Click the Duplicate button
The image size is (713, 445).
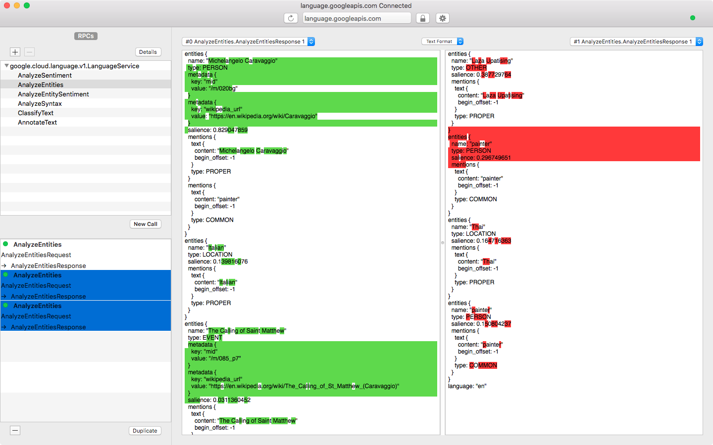(x=145, y=431)
